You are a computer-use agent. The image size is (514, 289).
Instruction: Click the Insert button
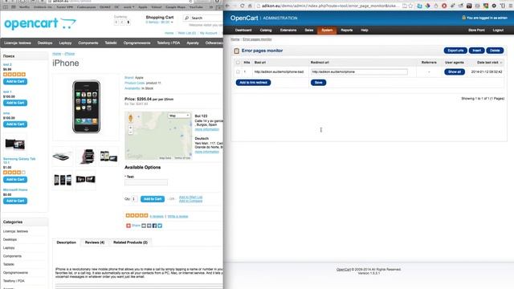(476, 51)
